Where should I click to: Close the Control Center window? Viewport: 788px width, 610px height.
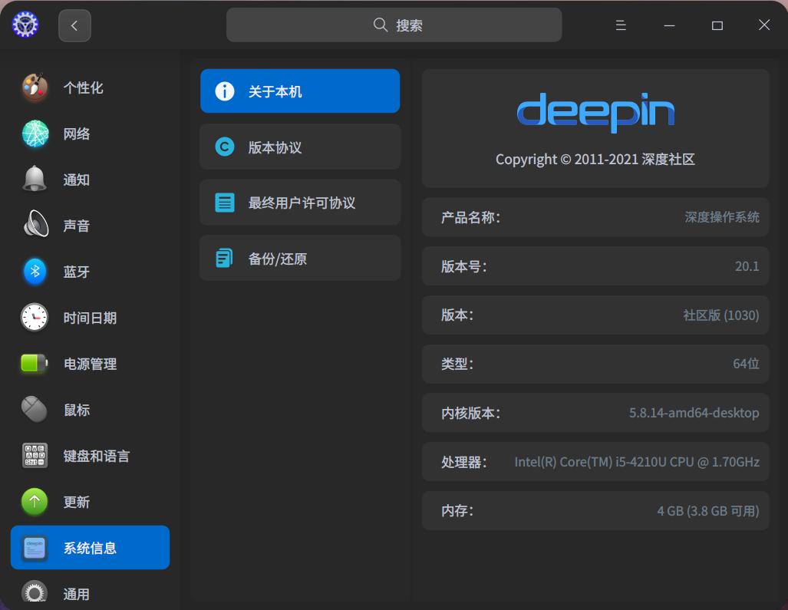(764, 25)
